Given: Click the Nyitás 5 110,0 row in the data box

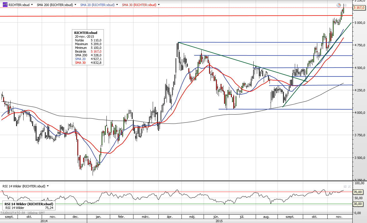Looking at the screenshot, I should 88,41.
